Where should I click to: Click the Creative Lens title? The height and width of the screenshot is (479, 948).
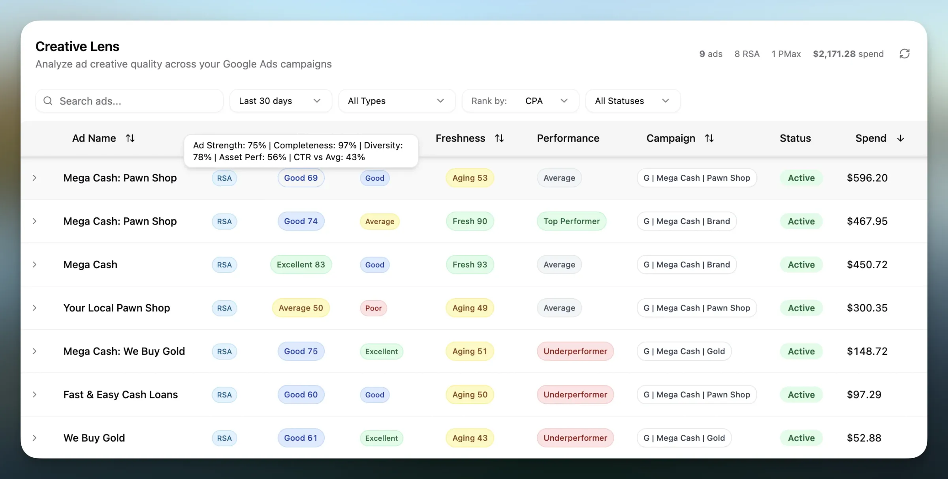tap(77, 47)
